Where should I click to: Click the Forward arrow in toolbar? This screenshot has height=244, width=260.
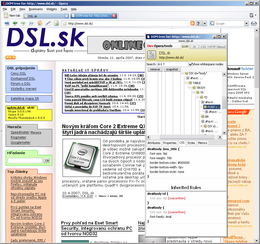click(23, 23)
